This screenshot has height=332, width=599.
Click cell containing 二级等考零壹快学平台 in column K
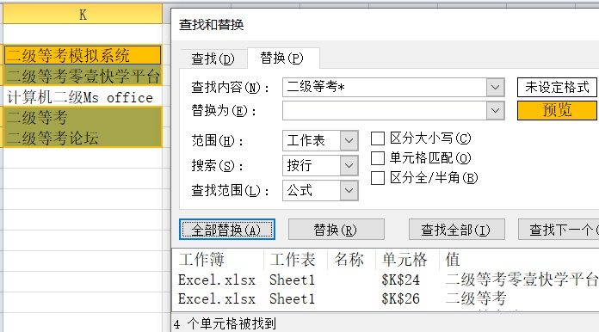click(x=83, y=76)
